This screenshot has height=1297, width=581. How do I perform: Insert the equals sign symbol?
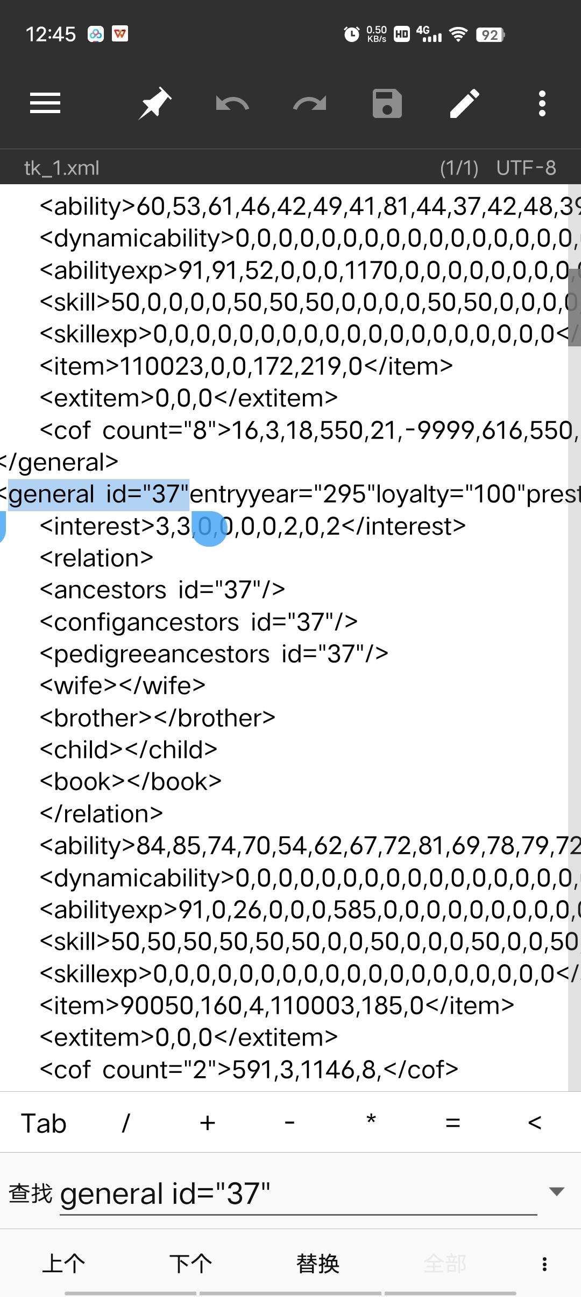point(453,1124)
